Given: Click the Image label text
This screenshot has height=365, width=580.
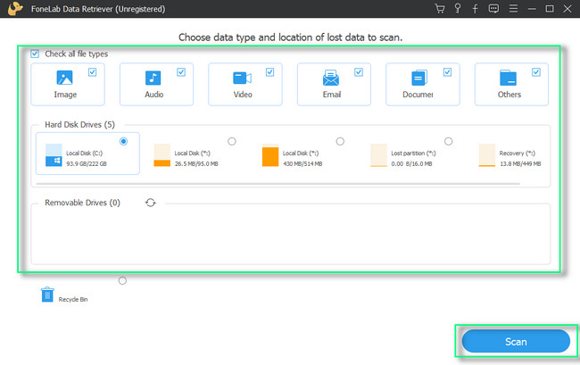Looking at the screenshot, I should click(65, 95).
